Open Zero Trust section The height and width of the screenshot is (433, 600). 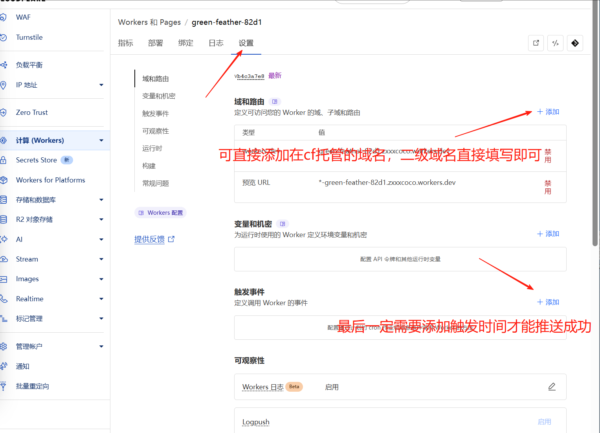[x=32, y=112]
